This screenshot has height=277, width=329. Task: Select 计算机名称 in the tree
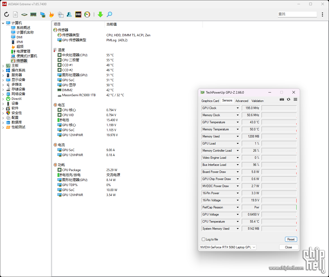click(x=25, y=33)
